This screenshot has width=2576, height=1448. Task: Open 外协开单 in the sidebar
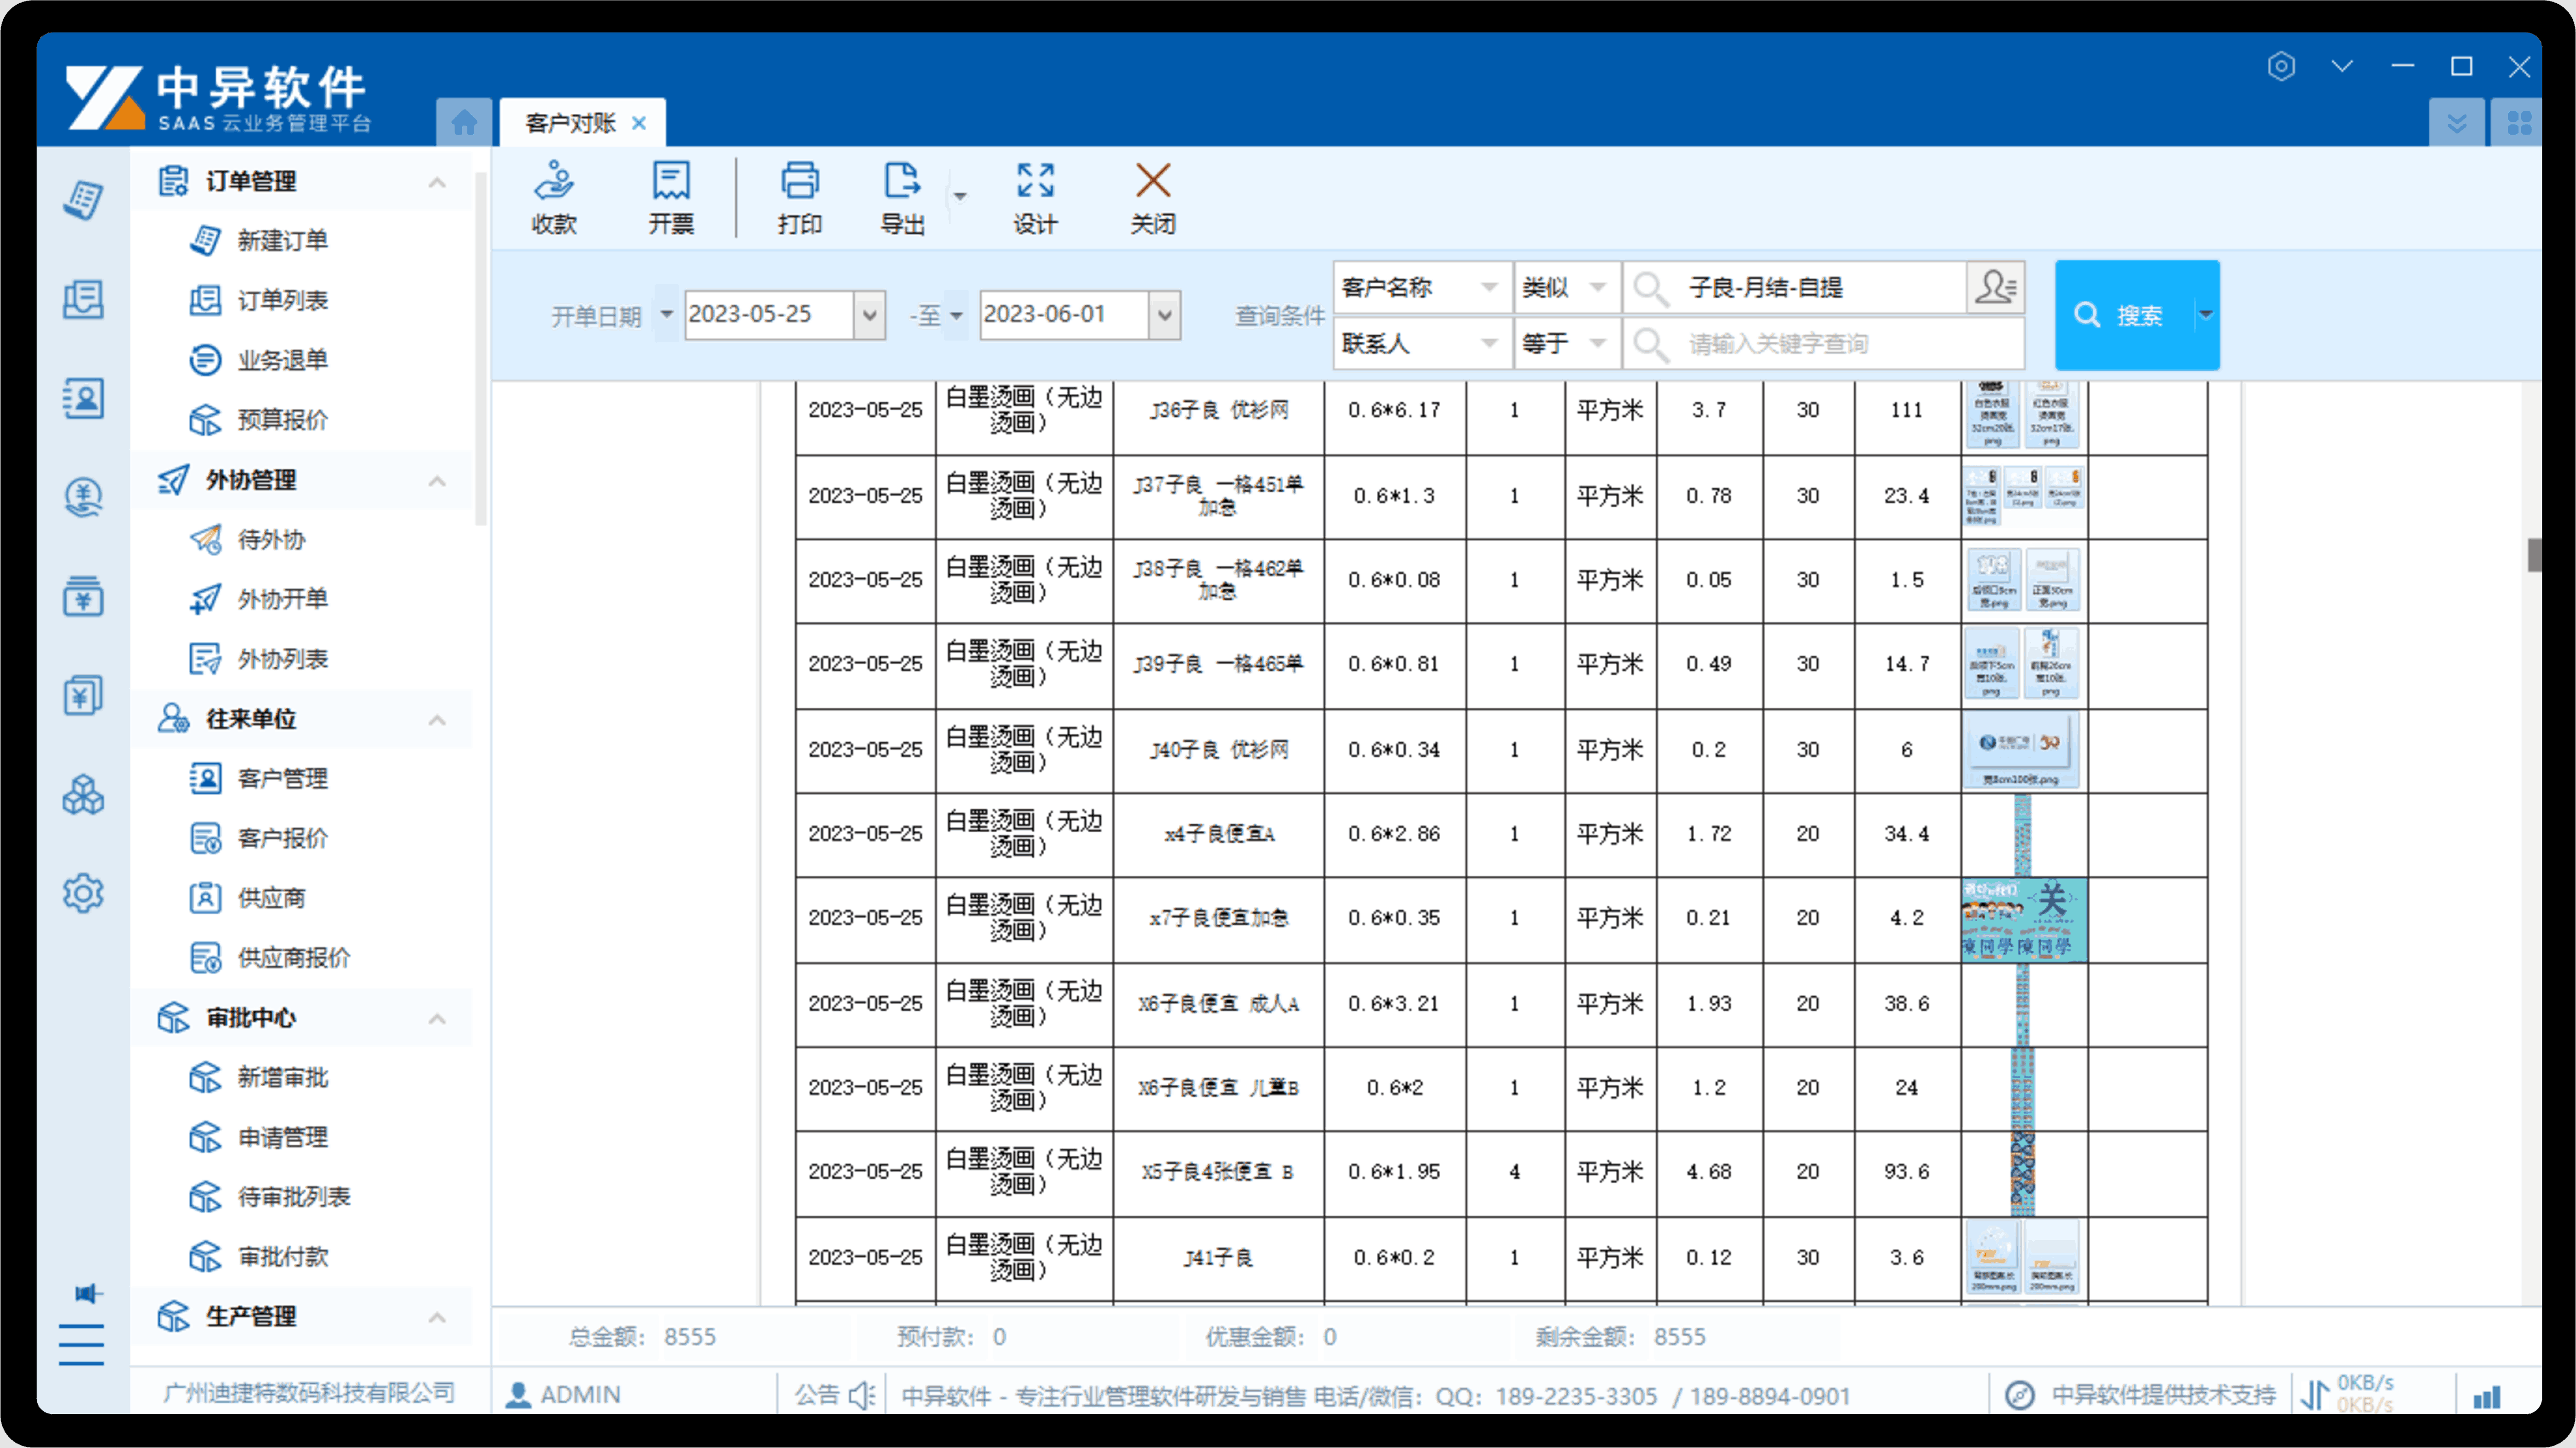pos(282,599)
